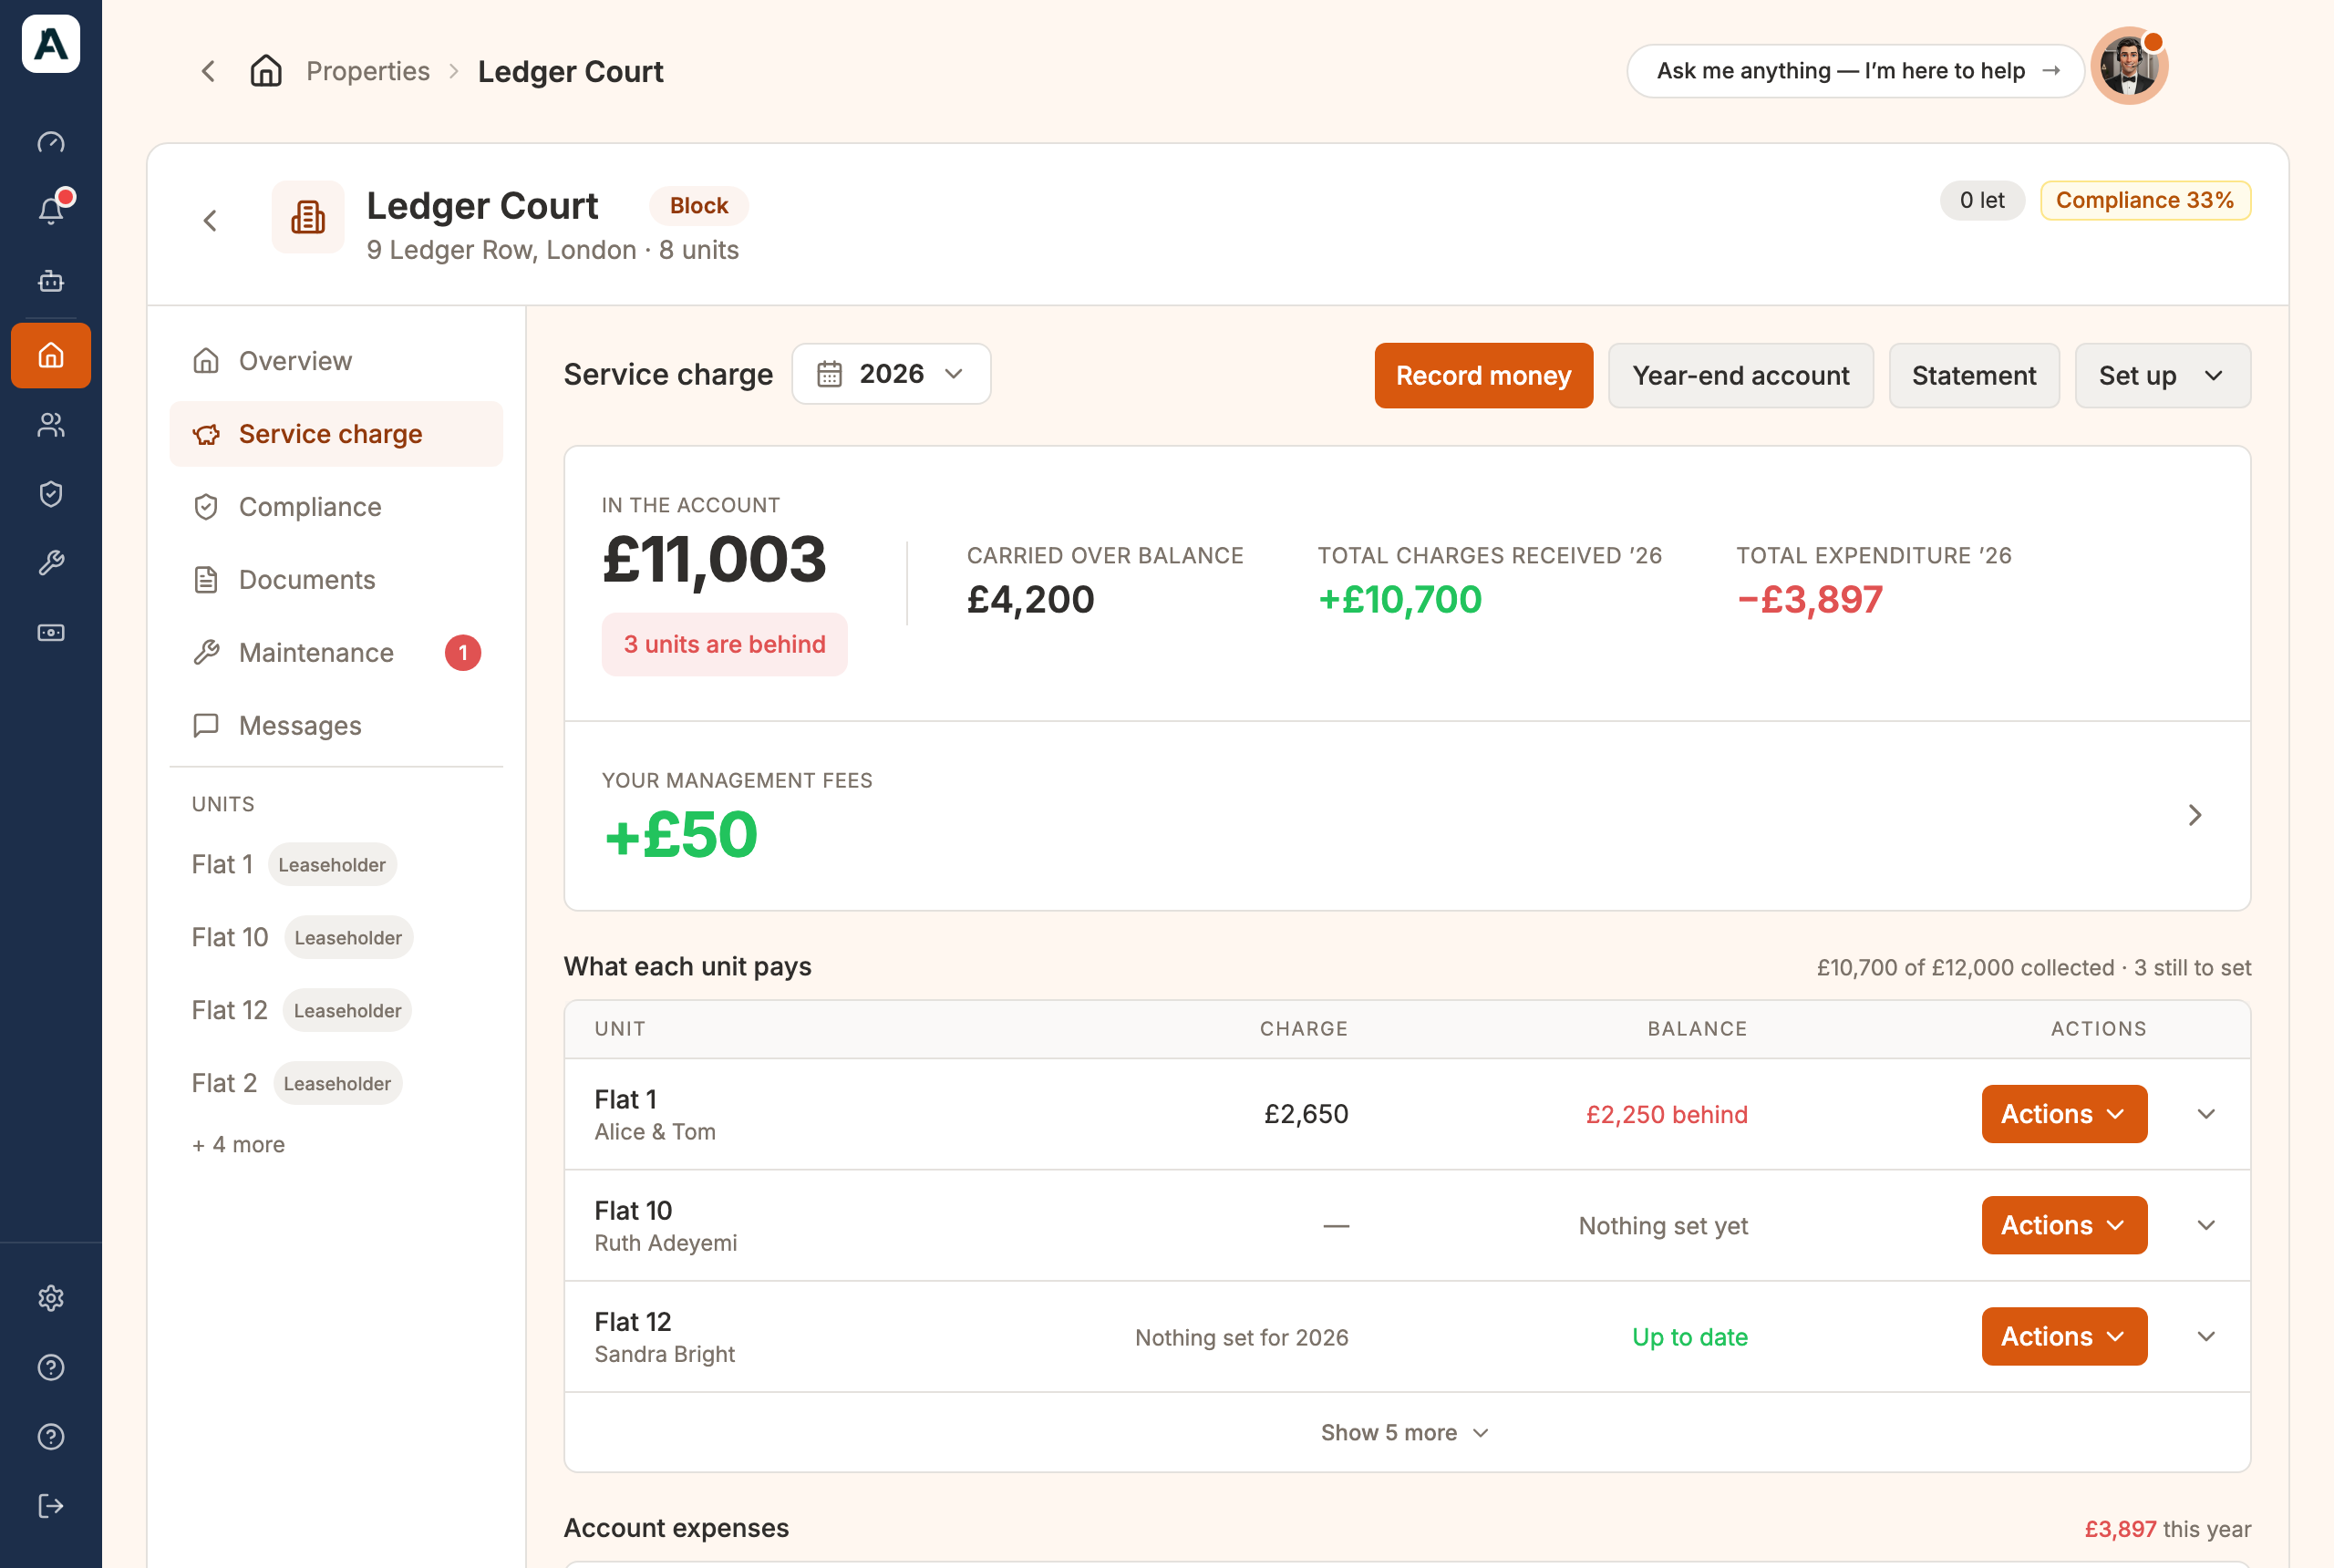Open the dashboard gauge icon in sidebar
Screen dimensions: 2334x1568
click(51, 143)
